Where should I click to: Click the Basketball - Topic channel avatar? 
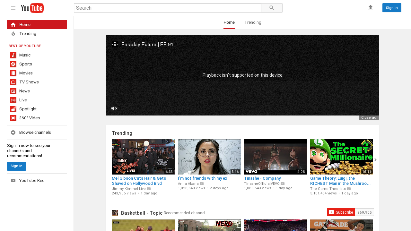(x=115, y=213)
